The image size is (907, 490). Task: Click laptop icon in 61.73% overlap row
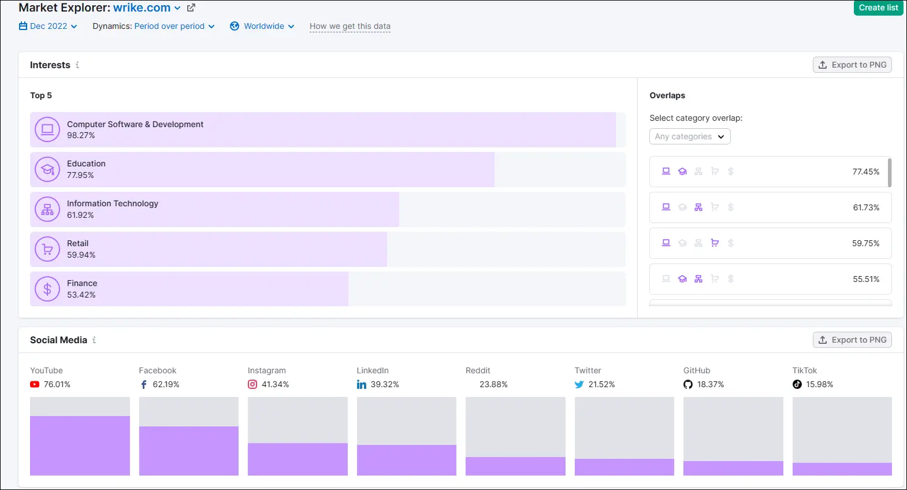[x=666, y=207]
